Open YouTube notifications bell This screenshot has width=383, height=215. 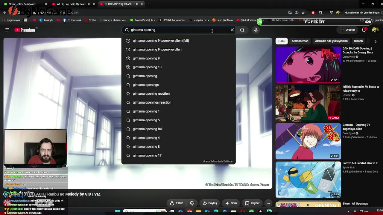coord(364,30)
